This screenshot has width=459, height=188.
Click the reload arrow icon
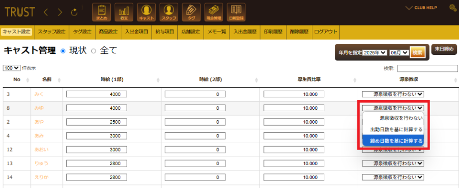click(75, 12)
